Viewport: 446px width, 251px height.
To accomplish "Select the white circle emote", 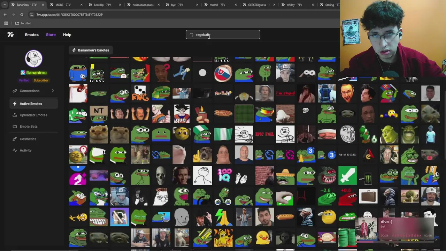I will tap(202, 73).
